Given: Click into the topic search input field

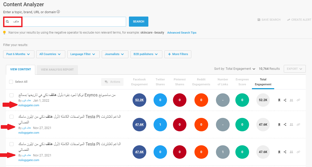Looking at the screenshot, I should tap(72, 22).
